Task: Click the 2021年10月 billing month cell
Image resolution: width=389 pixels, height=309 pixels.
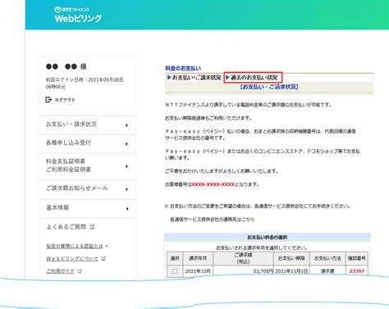Action: pos(198,271)
